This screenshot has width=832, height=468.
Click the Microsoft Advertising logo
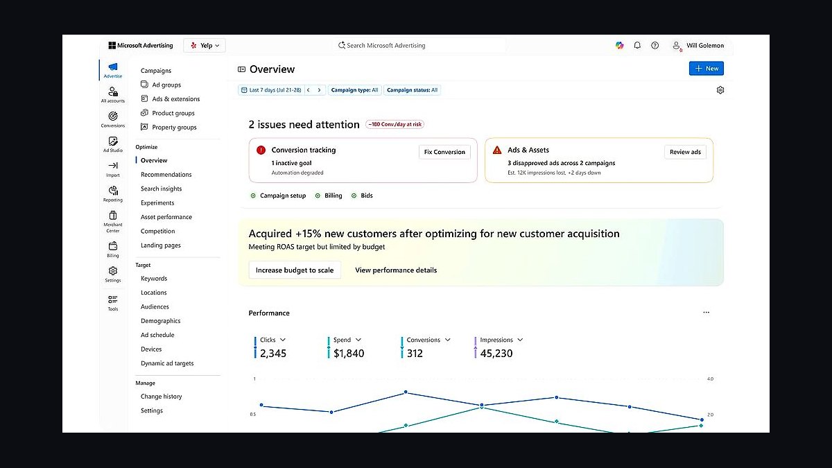141,46
